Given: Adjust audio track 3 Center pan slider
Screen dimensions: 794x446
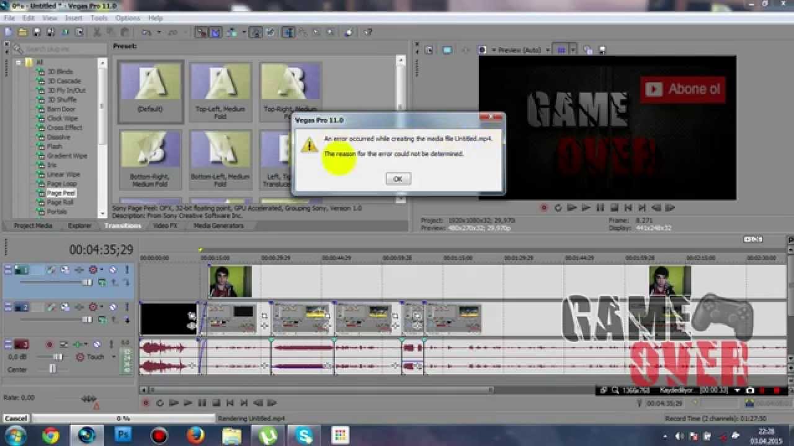Looking at the screenshot, I should pos(53,369).
